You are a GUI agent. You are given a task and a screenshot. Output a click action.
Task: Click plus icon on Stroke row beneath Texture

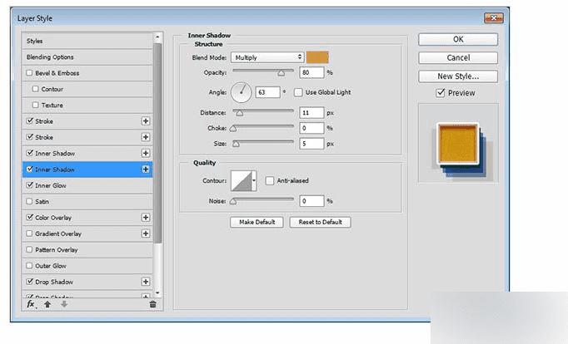click(x=146, y=121)
